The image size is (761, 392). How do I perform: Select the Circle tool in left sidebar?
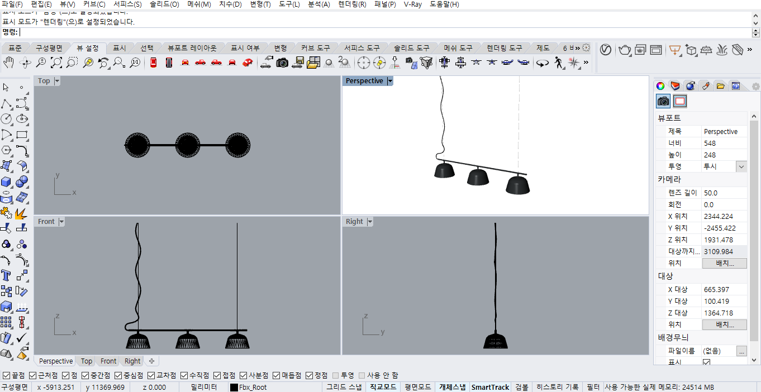click(x=6, y=118)
